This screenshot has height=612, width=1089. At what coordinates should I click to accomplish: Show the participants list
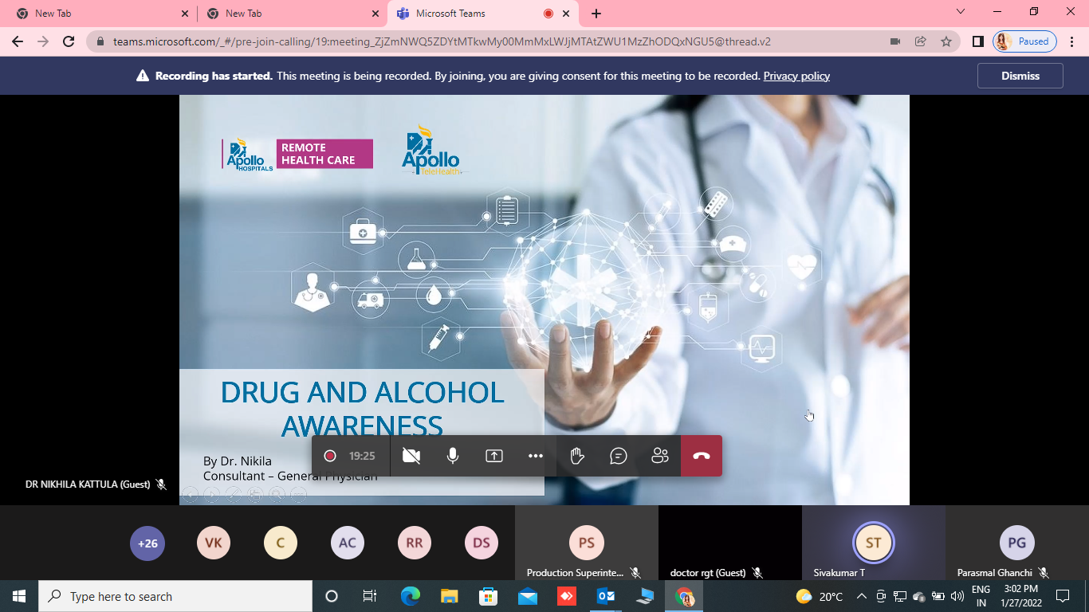660,456
